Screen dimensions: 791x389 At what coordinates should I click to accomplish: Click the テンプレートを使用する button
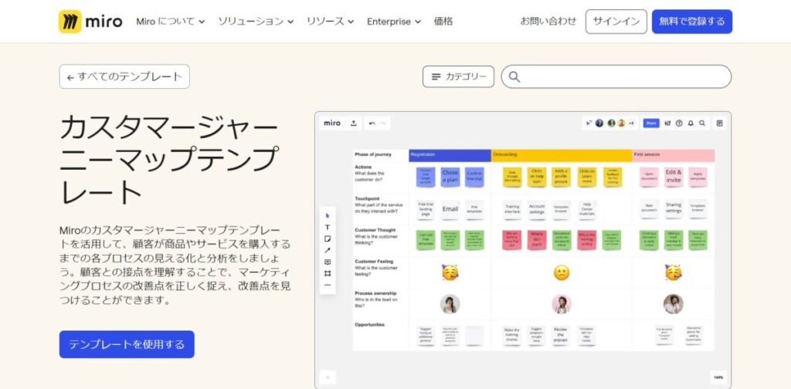127,344
